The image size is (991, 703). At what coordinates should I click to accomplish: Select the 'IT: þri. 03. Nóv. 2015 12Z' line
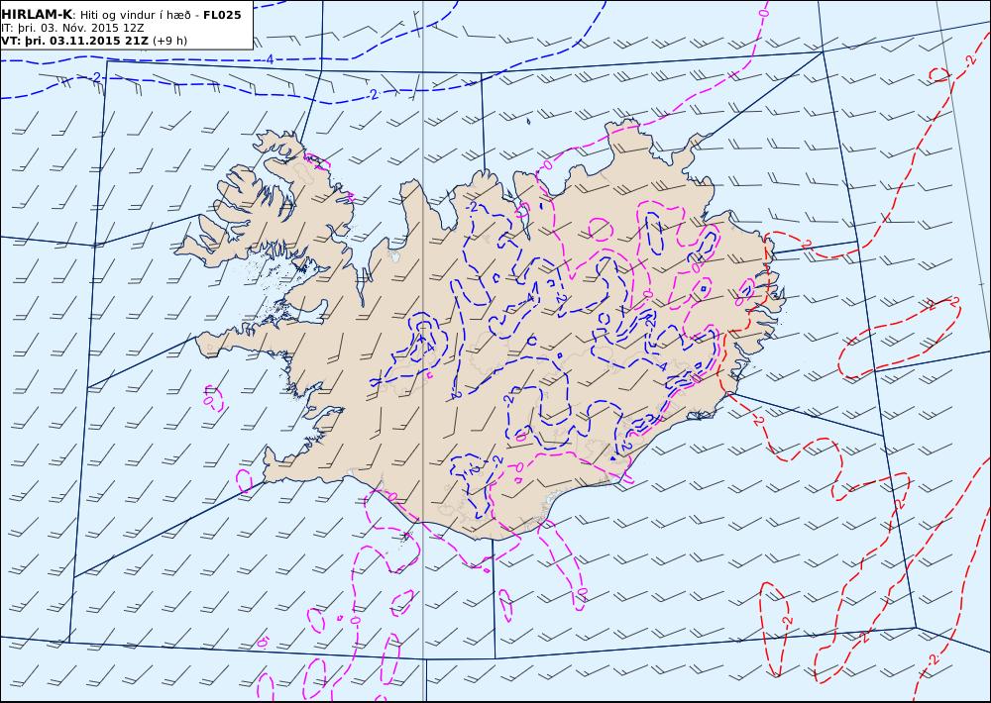[72, 28]
